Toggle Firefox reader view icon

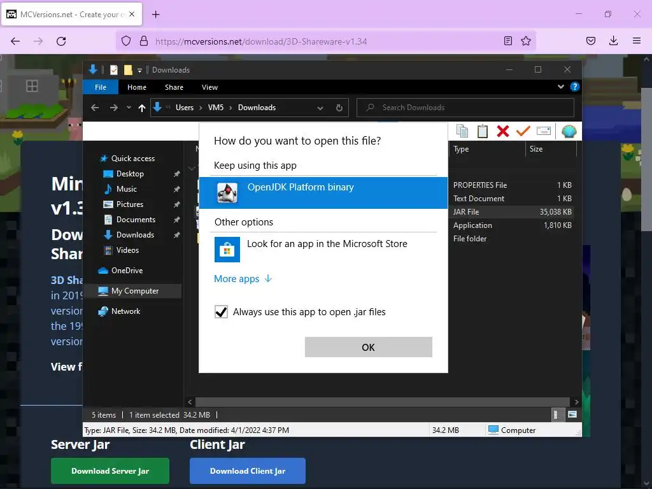pos(507,41)
